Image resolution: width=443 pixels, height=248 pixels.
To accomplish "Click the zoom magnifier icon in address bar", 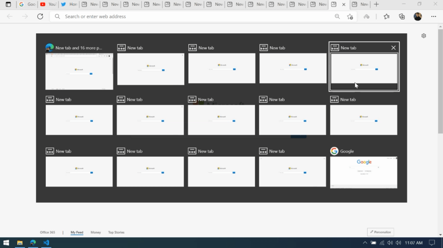I will click(x=337, y=16).
